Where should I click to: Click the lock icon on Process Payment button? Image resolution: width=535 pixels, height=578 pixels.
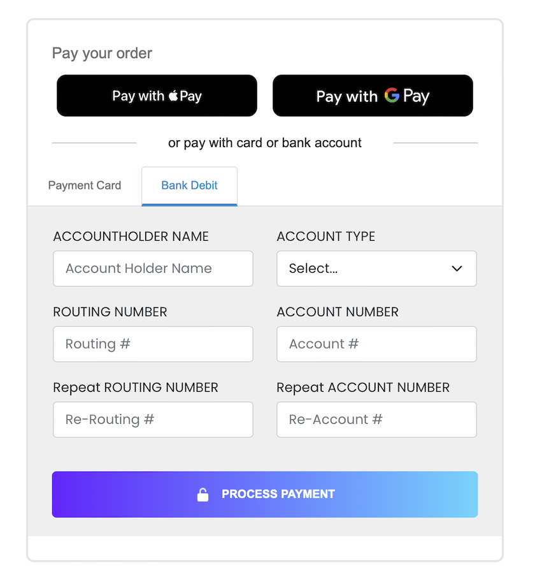(203, 494)
